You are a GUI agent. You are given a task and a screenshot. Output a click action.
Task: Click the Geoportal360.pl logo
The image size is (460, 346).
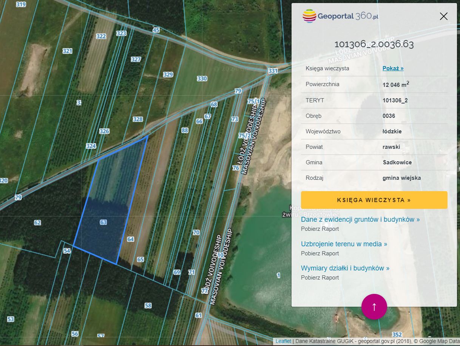pyautogui.click(x=340, y=16)
